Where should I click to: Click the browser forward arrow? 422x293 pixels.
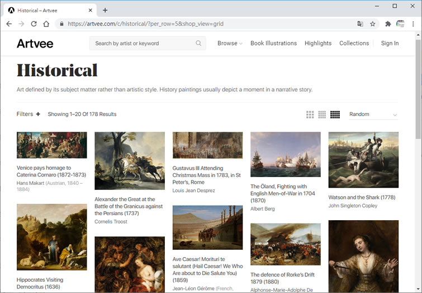[21, 24]
